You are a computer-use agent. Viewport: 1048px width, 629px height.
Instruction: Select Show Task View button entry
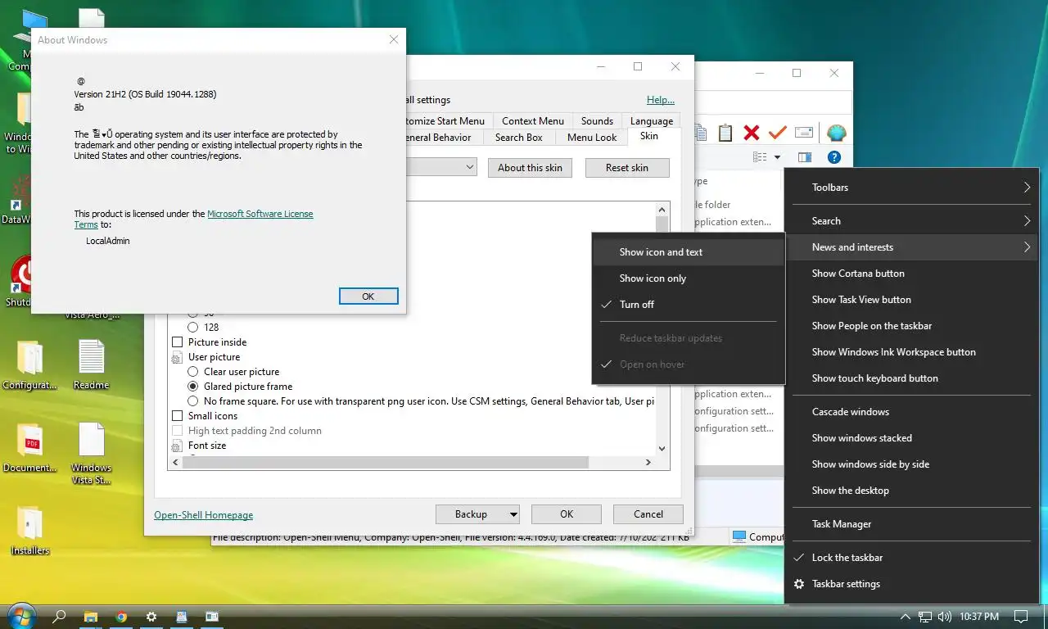point(911,300)
